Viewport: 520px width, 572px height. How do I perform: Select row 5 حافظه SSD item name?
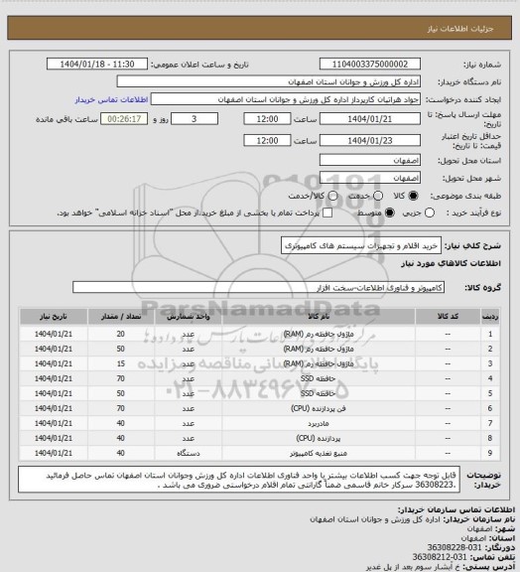pos(318,393)
